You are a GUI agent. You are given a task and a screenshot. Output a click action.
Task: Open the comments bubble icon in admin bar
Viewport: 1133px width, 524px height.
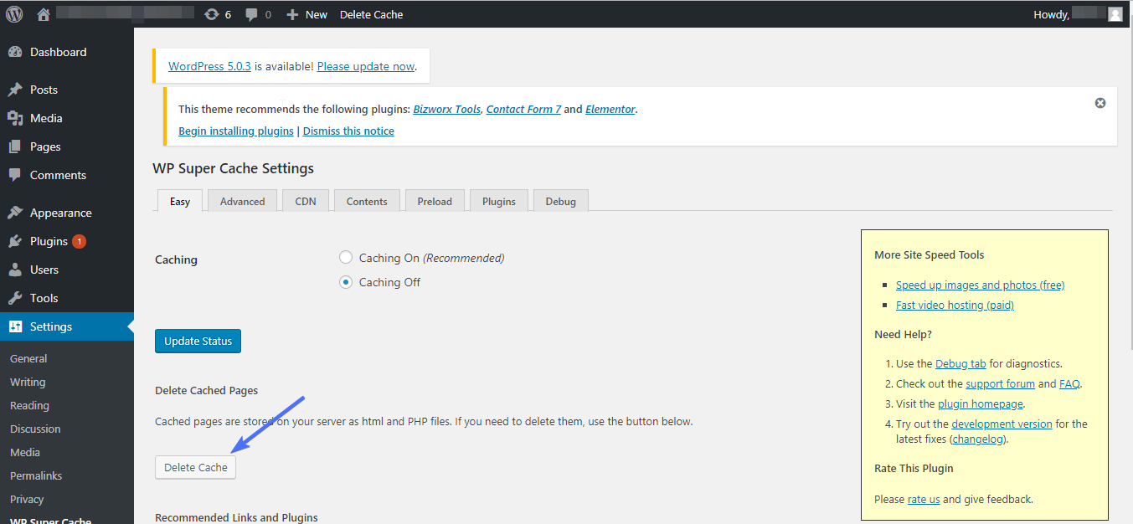(258, 14)
